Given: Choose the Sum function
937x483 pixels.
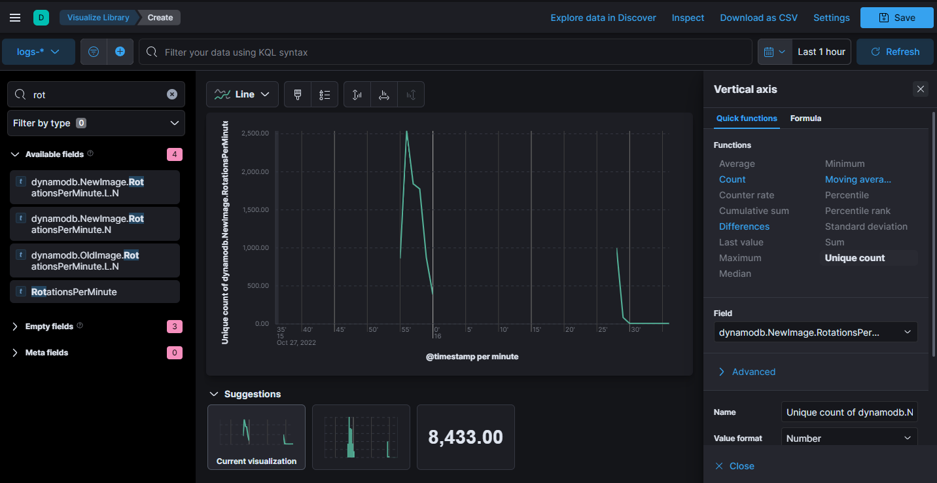Looking at the screenshot, I should coord(834,242).
